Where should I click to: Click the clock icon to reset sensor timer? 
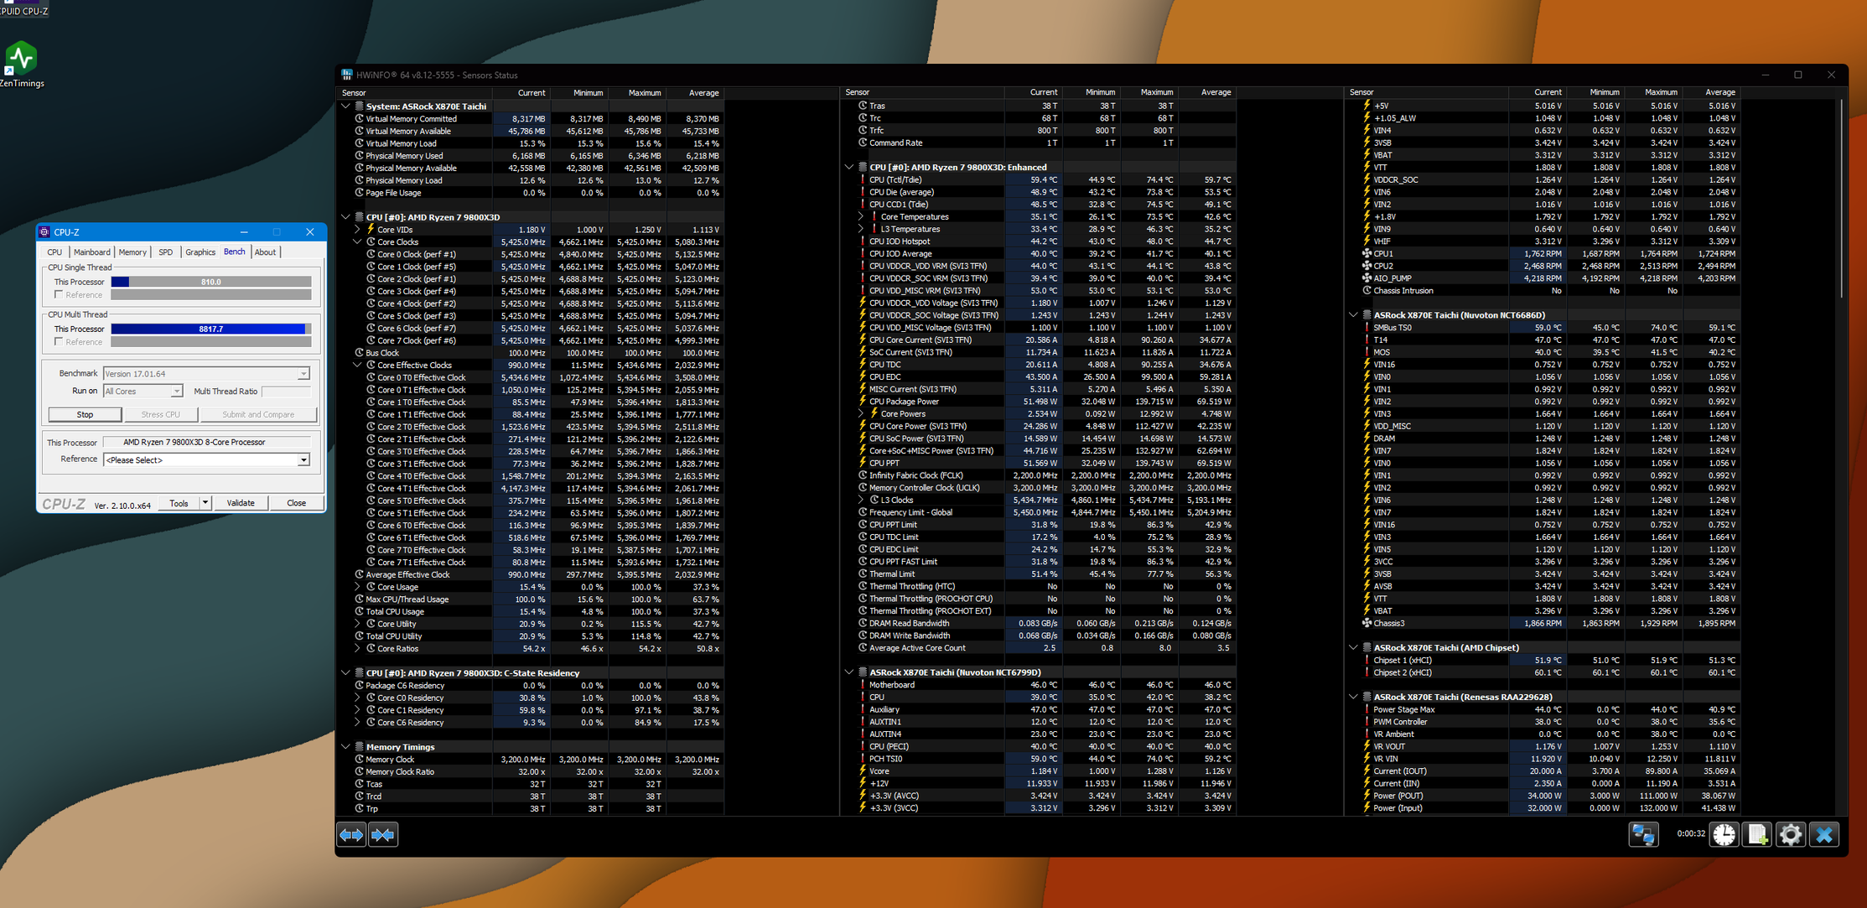click(1724, 834)
